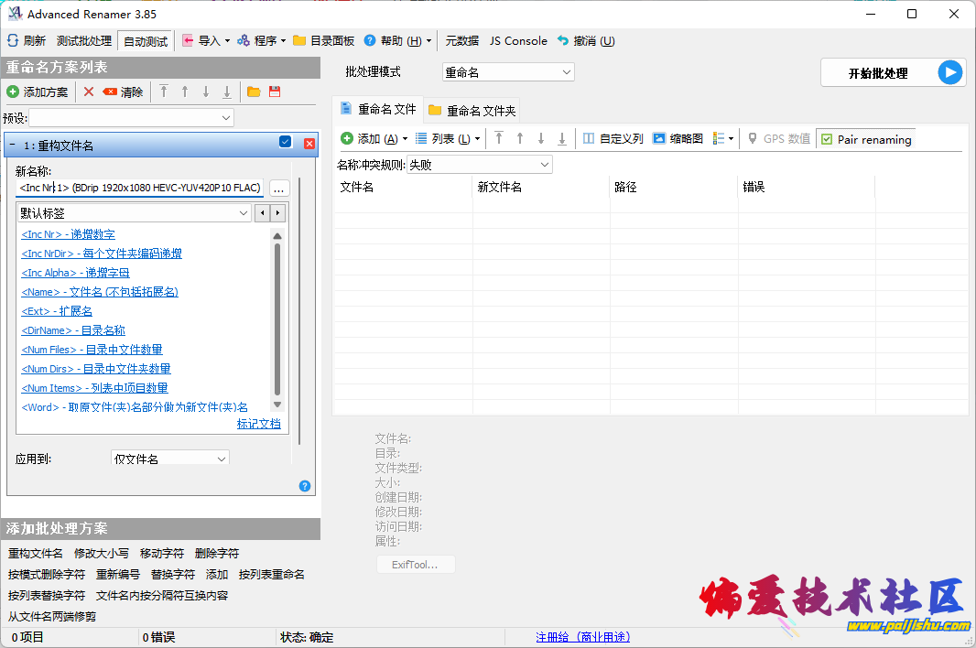
Task: Toggle the 自动测试 auto test button
Action: (x=146, y=41)
